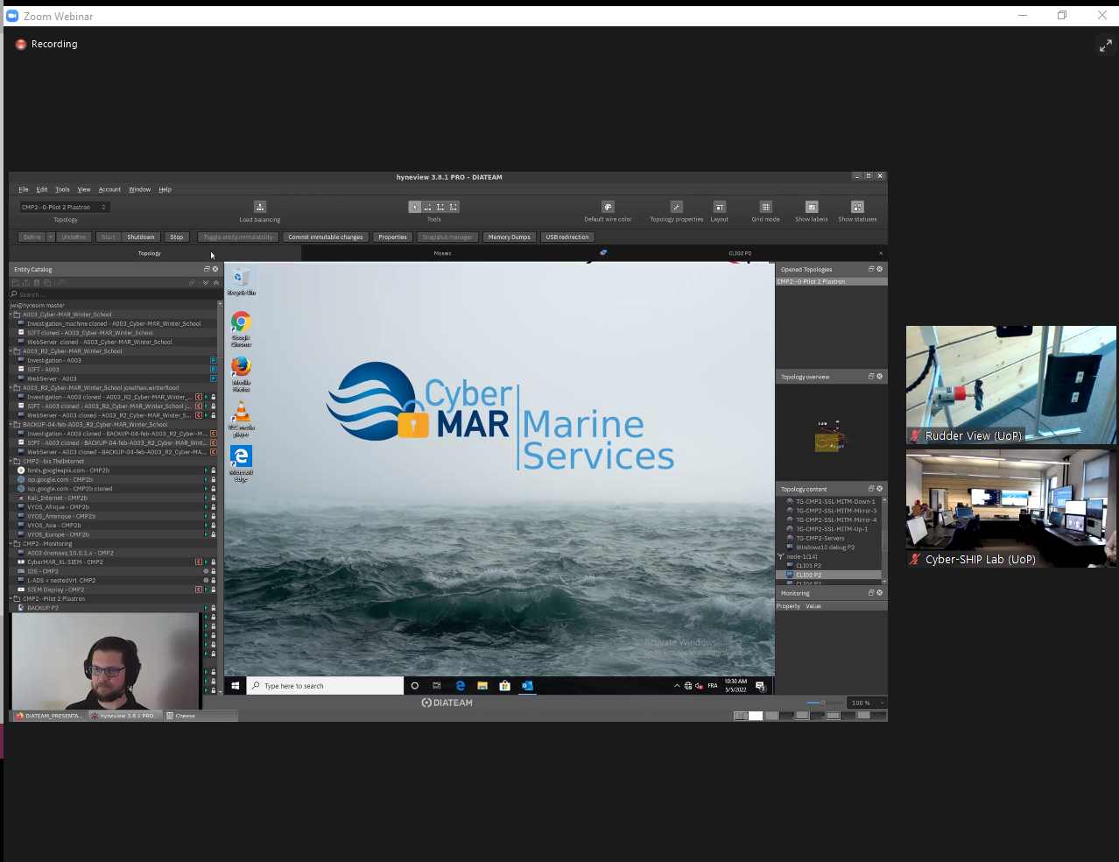Switch to the Mosaic tab
The width and height of the screenshot is (1119, 862).
coord(442,253)
